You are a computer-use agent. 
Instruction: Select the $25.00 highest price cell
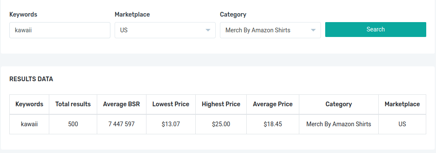[221, 124]
